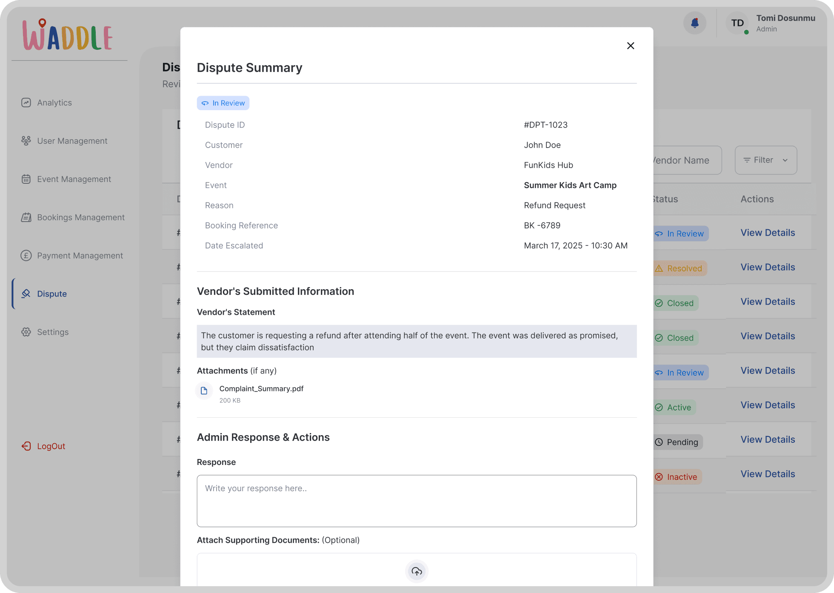Click the 200 KB file size label
Image resolution: width=834 pixels, height=593 pixels.
pos(230,400)
